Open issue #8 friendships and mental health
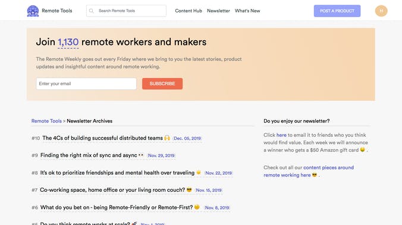The height and width of the screenshot is (225, 402). [117, 173]
